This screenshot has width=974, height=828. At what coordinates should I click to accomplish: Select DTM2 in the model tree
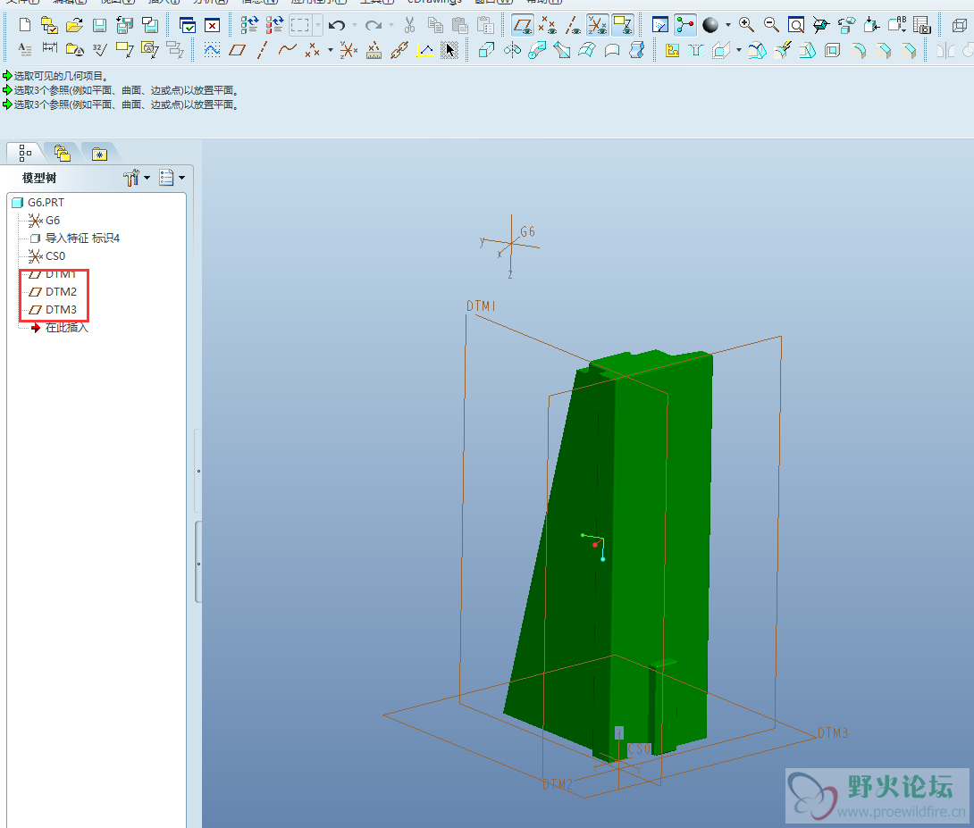tap(61, 292)
